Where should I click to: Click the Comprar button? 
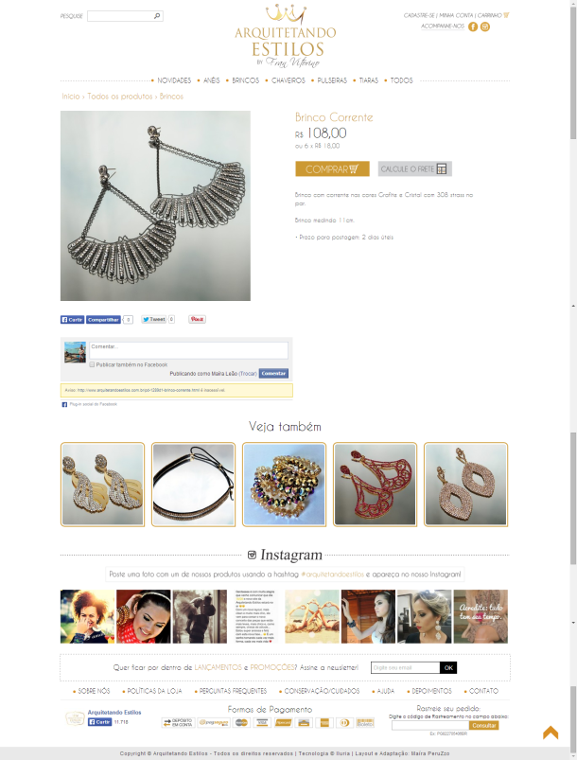[x=332, y=168]
